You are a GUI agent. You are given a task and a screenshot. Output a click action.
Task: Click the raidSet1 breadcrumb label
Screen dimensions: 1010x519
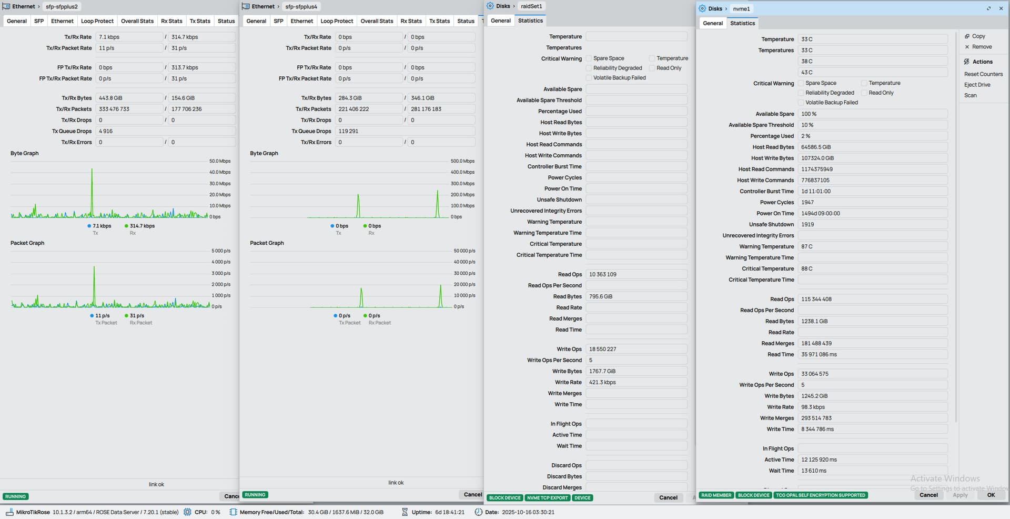pos(531,6)
